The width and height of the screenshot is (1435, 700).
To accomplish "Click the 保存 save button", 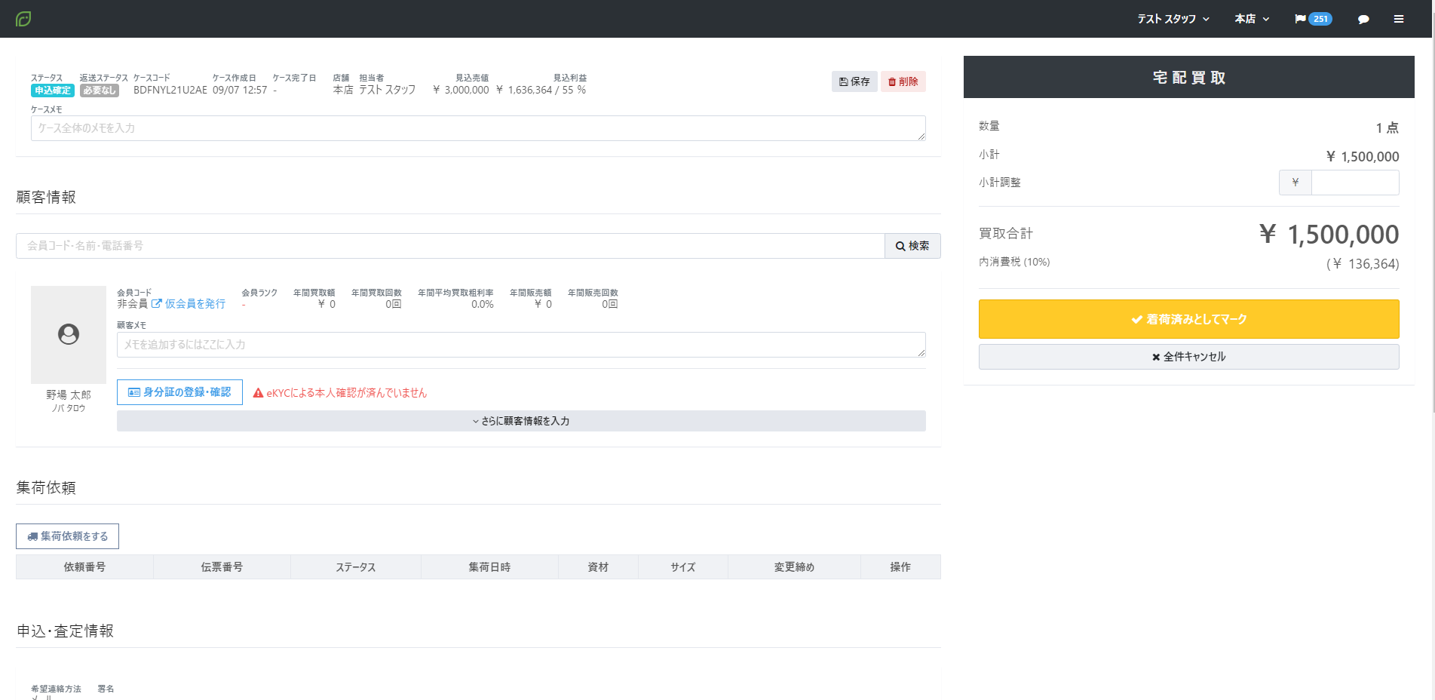I will coord(854,81).
